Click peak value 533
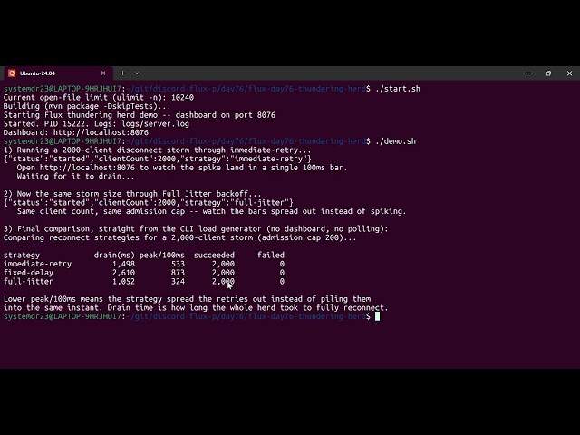 click(178, 264)
